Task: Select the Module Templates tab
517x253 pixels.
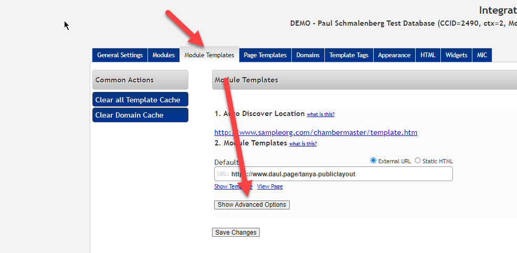Action: (209, 55)
